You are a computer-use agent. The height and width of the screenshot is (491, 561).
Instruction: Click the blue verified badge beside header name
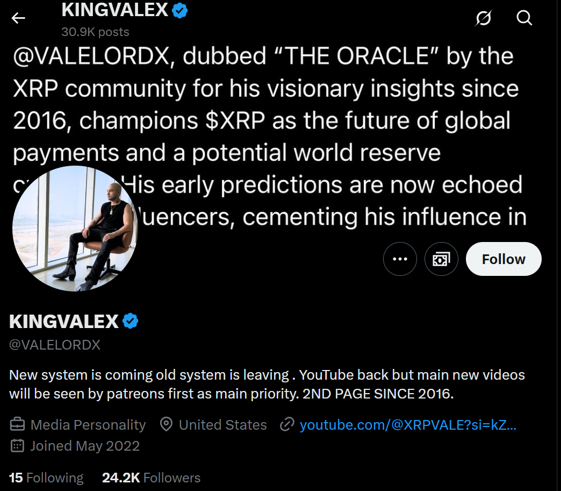pyautogui.click(x=179, y=10)
